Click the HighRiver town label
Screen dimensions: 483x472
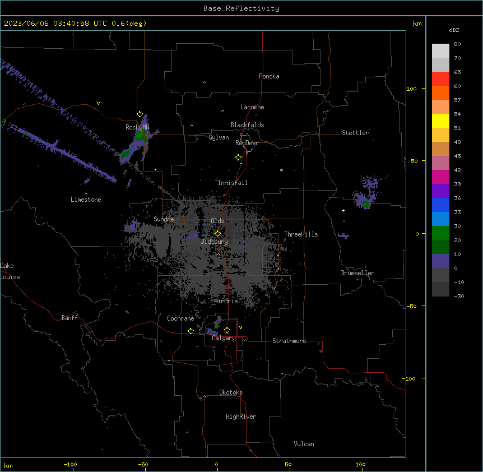click(x=241, y=417)
